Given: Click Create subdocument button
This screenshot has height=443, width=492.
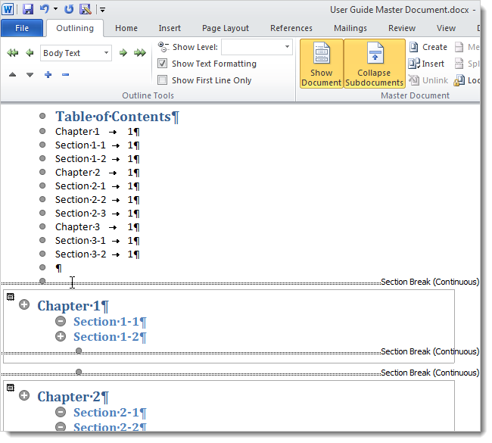Looking at the screenshot, I should 428,47.
